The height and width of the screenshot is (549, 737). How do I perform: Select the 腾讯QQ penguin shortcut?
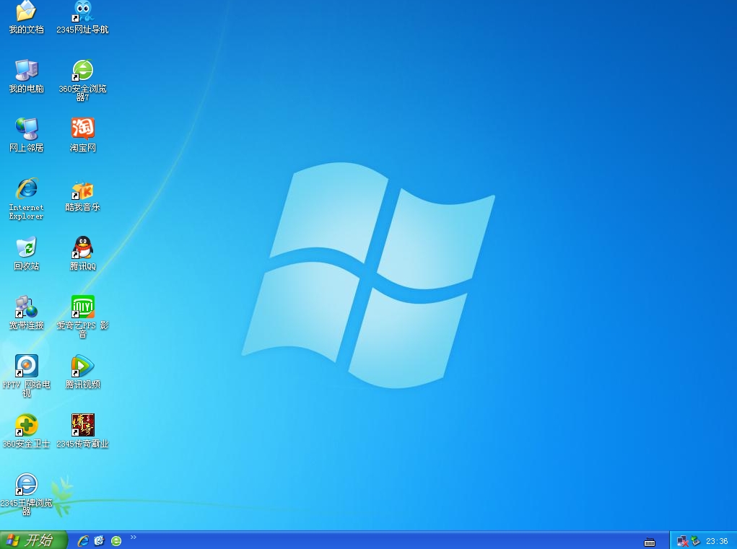(x=83, y=254)
